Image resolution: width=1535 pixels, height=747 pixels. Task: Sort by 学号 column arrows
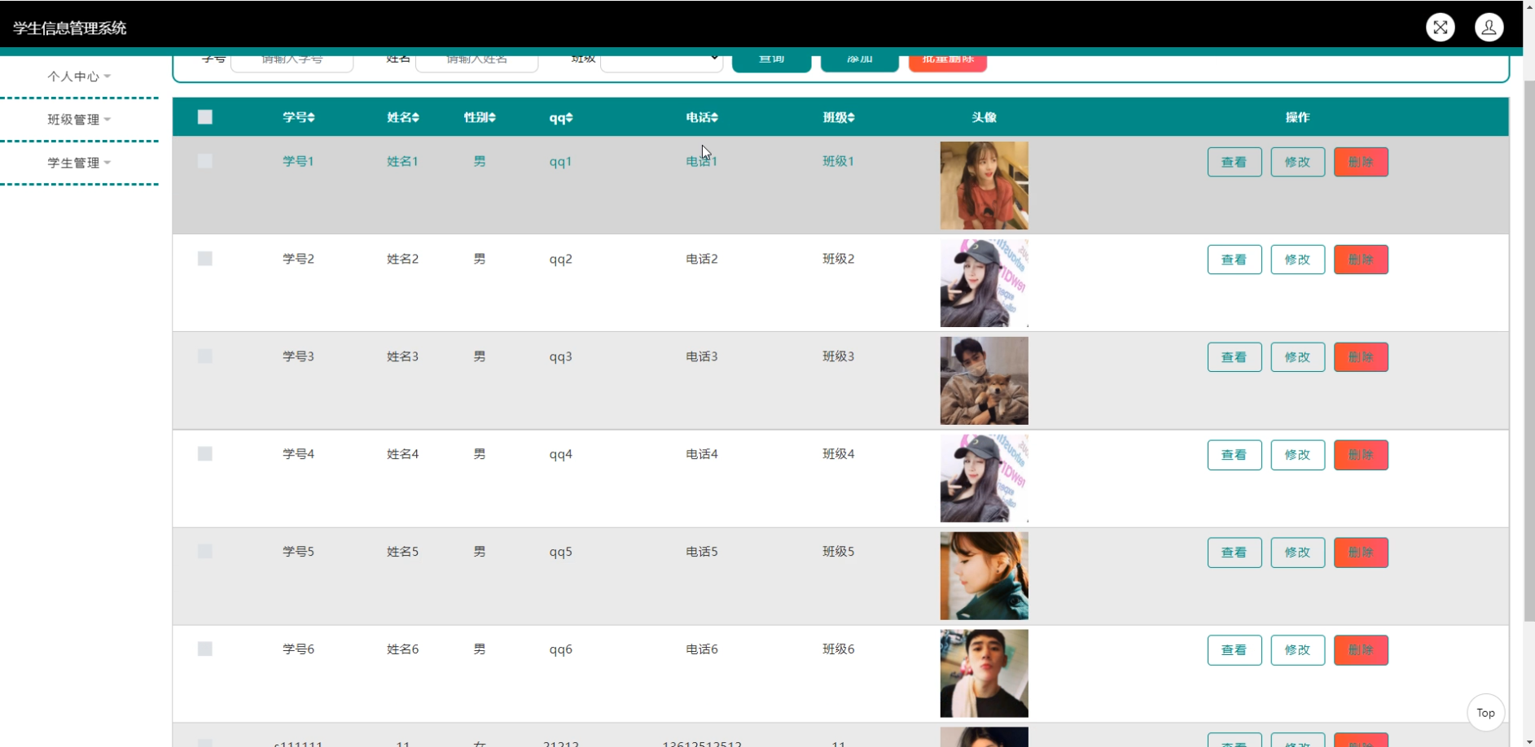coord(311,118)
